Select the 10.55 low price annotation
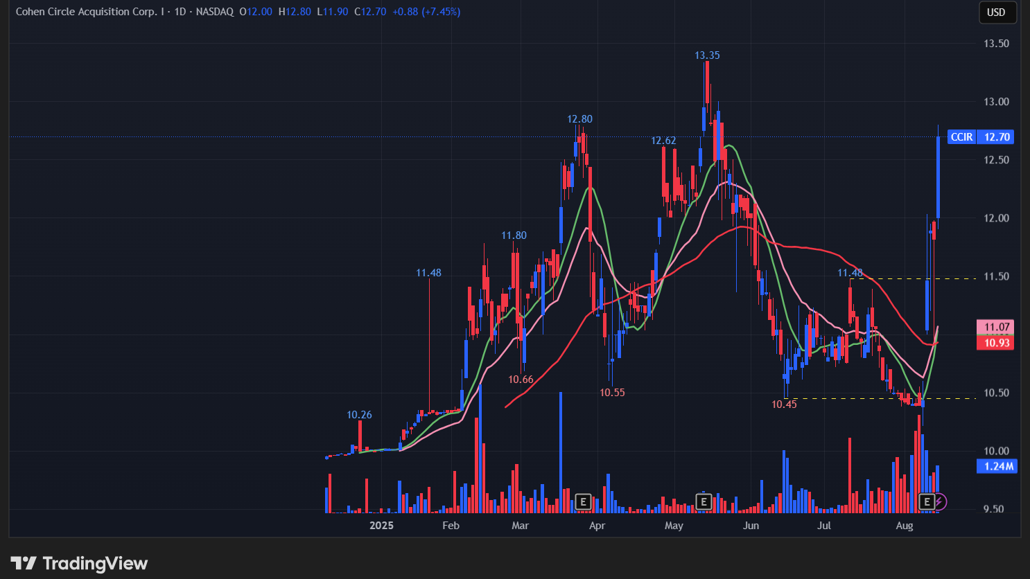The height and width of the screenshot is (579, 1030). click(612, 393)
